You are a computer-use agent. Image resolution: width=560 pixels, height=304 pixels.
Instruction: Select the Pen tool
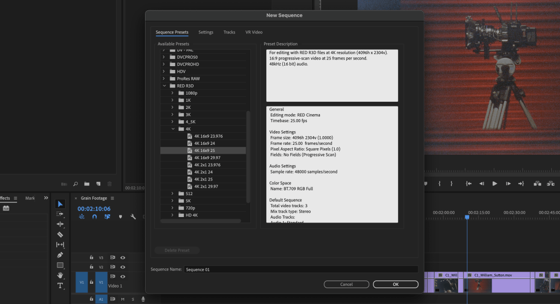click(x=60, y=255)
